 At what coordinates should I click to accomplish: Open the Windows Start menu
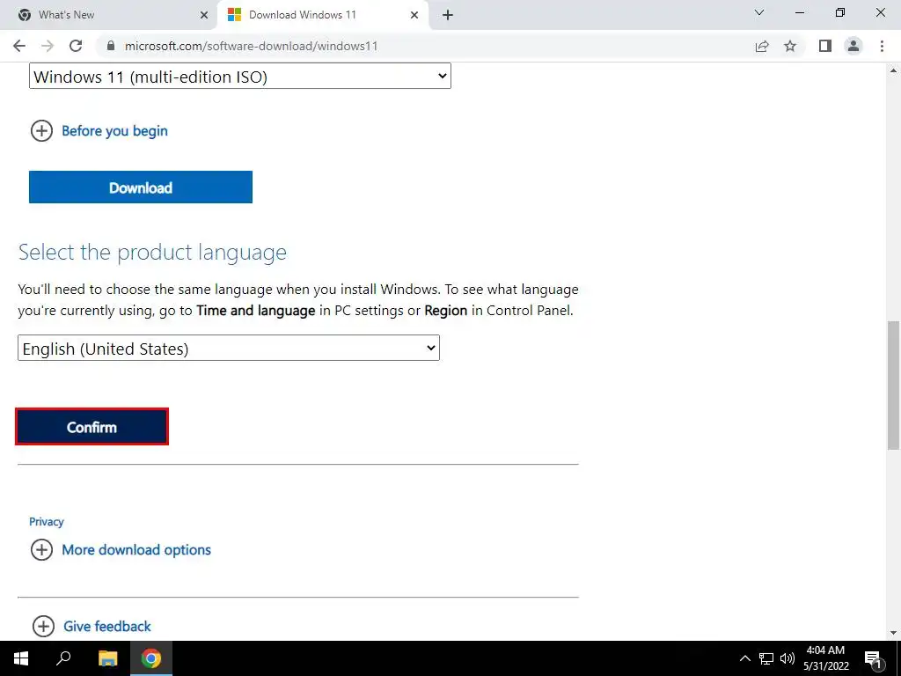coord(21,658)
